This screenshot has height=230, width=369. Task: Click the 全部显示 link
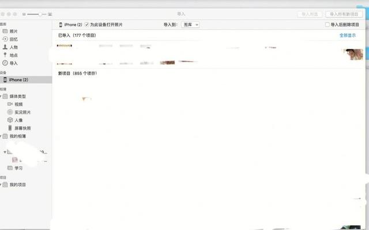click(x=348, y=36)
